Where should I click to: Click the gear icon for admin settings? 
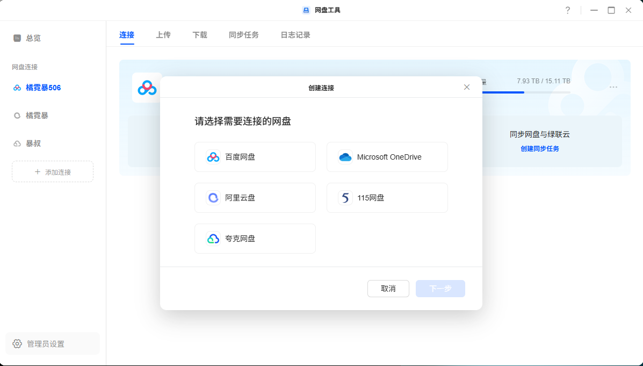click(x=17, y=343)
